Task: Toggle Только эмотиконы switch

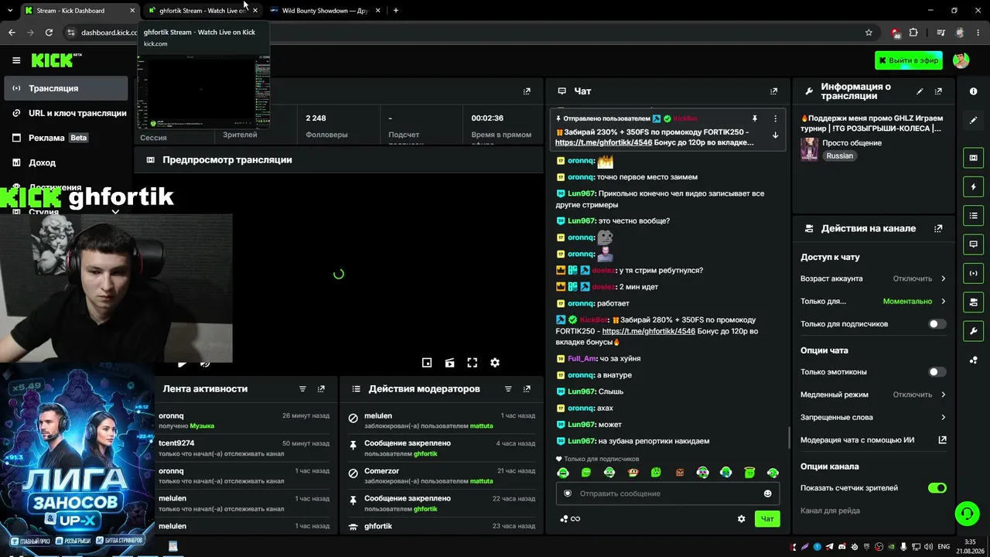Action: [937, 372]
